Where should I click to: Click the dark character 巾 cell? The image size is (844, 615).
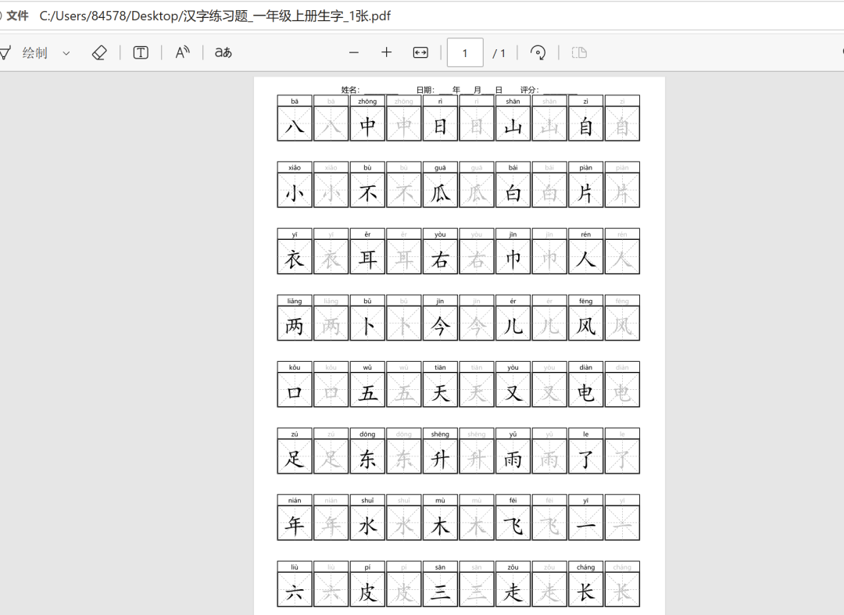point(513,257)
